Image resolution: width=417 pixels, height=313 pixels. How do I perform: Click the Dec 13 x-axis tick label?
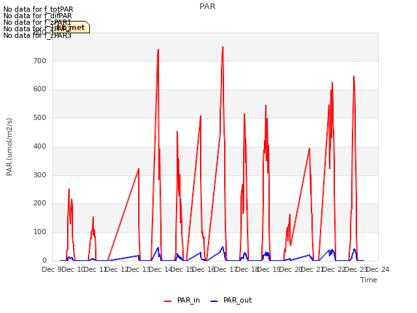pos(139,269)
